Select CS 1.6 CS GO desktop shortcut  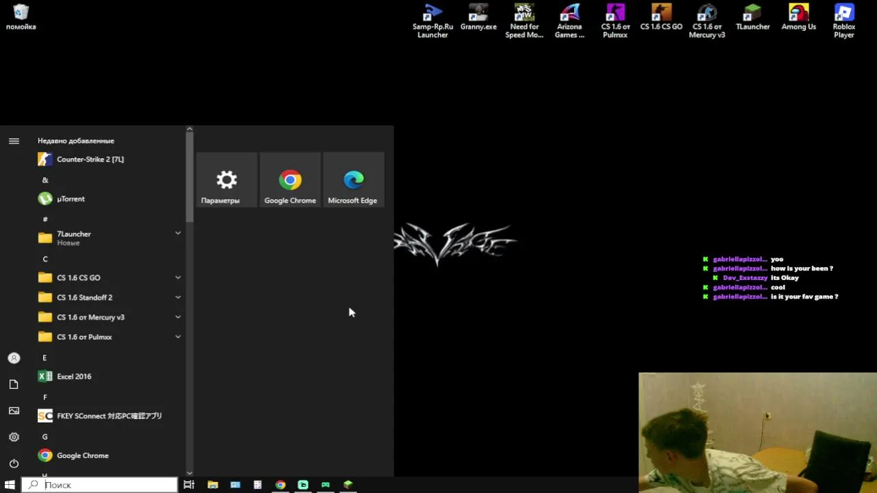pyautogui.click(x=661, y=17)
